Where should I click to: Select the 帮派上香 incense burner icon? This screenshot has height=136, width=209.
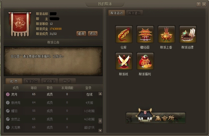[167, 34]
